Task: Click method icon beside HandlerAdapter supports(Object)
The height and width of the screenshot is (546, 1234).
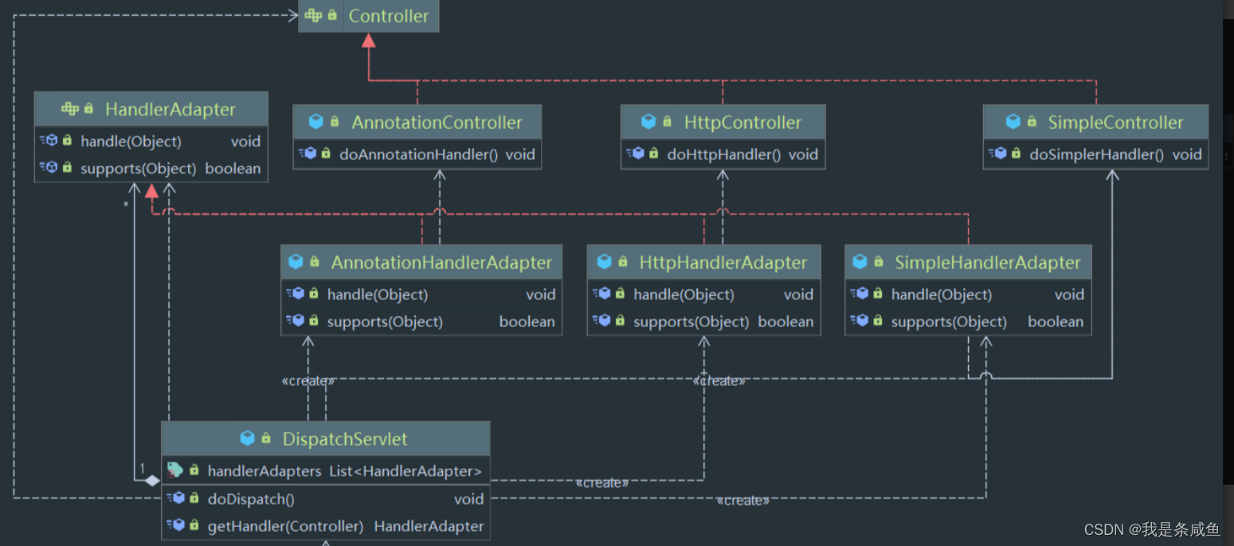Action: (49, 168)
